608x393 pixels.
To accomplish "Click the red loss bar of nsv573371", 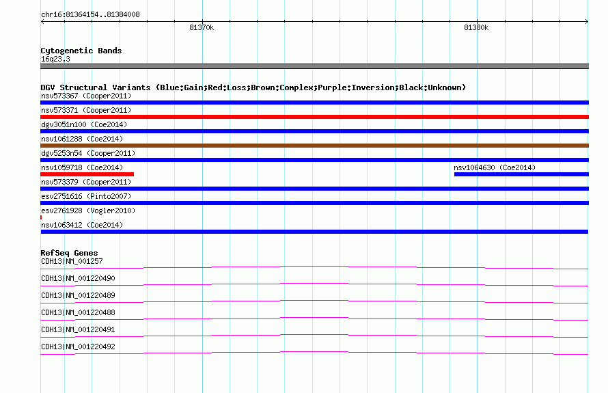I will [314, 117].
